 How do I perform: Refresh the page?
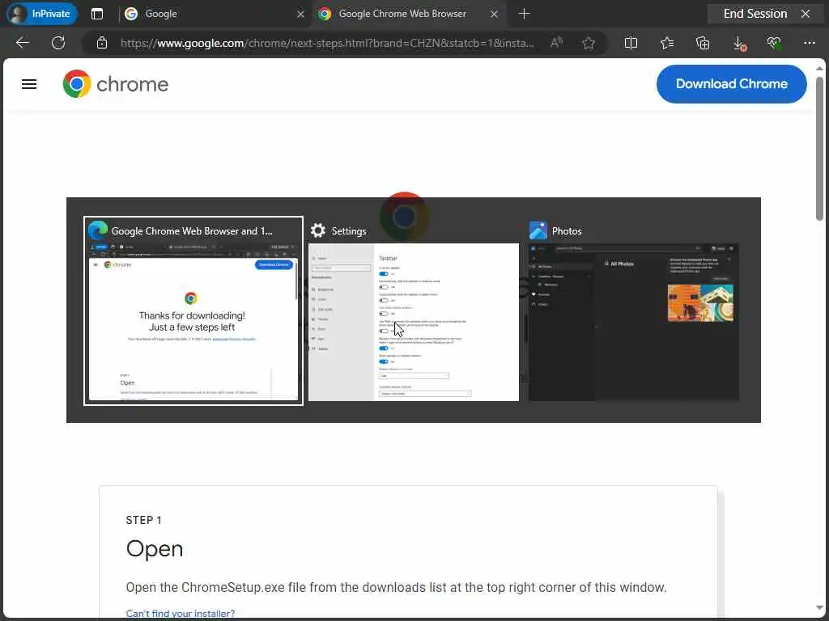(58, 43)
